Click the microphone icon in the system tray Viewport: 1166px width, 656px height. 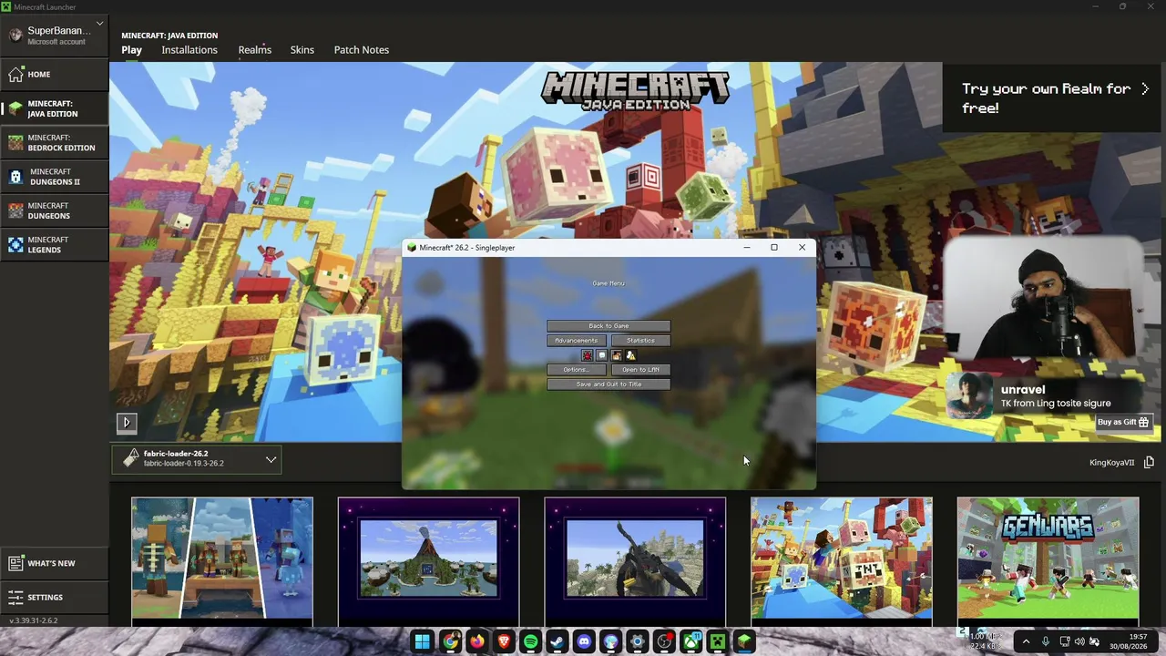1045,641
